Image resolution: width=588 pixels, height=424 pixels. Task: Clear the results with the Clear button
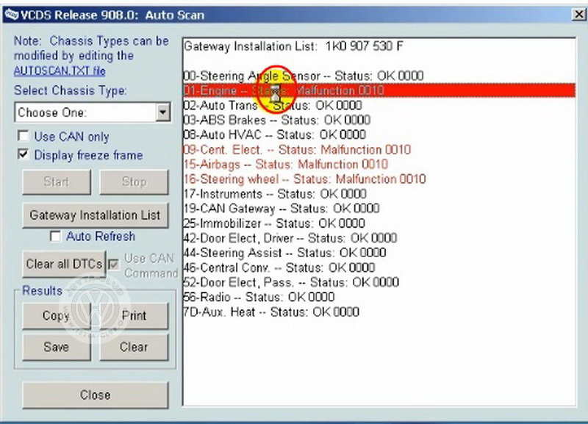(x=134, y=347)
